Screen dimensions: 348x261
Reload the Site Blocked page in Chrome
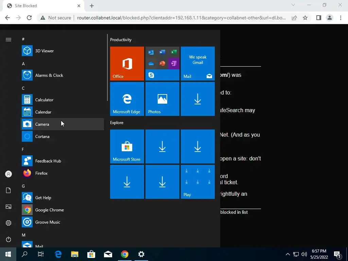tap(29, 18)
